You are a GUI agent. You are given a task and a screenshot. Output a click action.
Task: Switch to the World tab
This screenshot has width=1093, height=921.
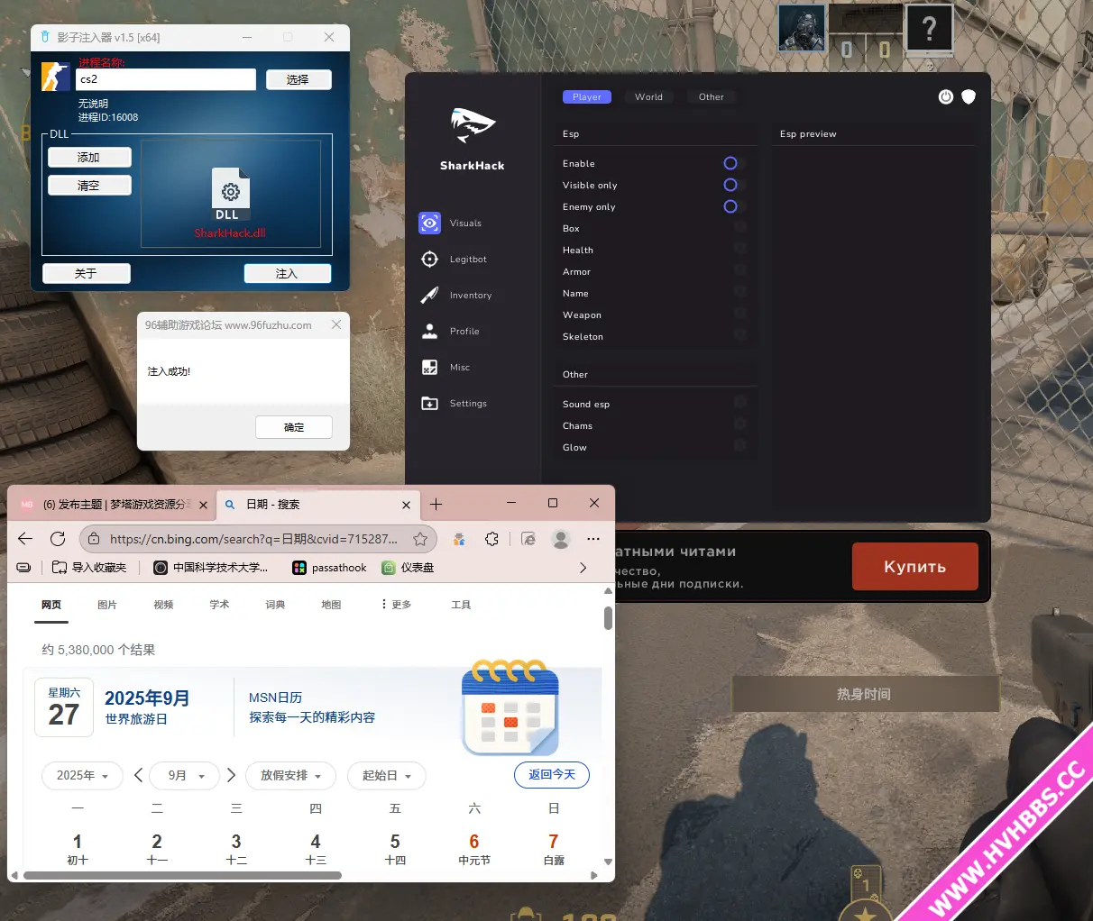648,97
